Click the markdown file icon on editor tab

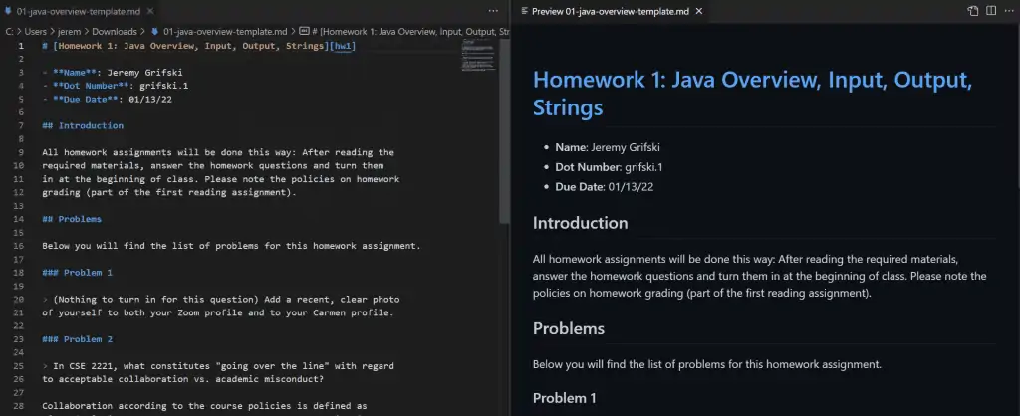click(x=8, y=11)
